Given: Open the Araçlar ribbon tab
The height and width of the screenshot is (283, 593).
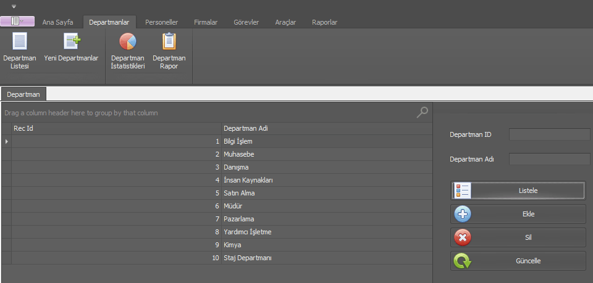Looking at the screenshot, I should pyautogui.click(x=285, y=22).
